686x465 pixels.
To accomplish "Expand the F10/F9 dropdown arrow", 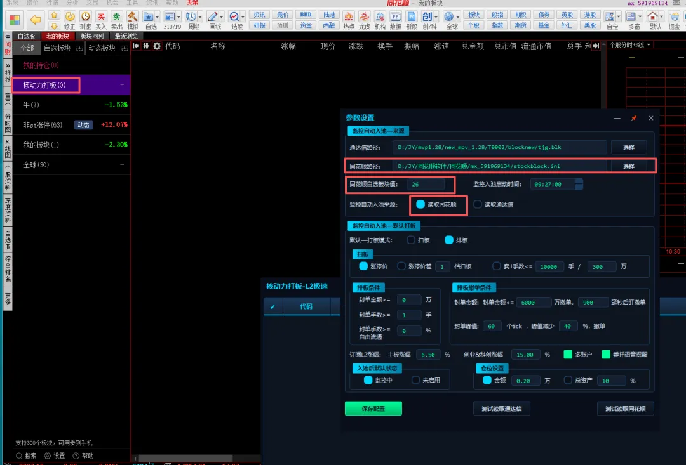I will pos(178,18).
